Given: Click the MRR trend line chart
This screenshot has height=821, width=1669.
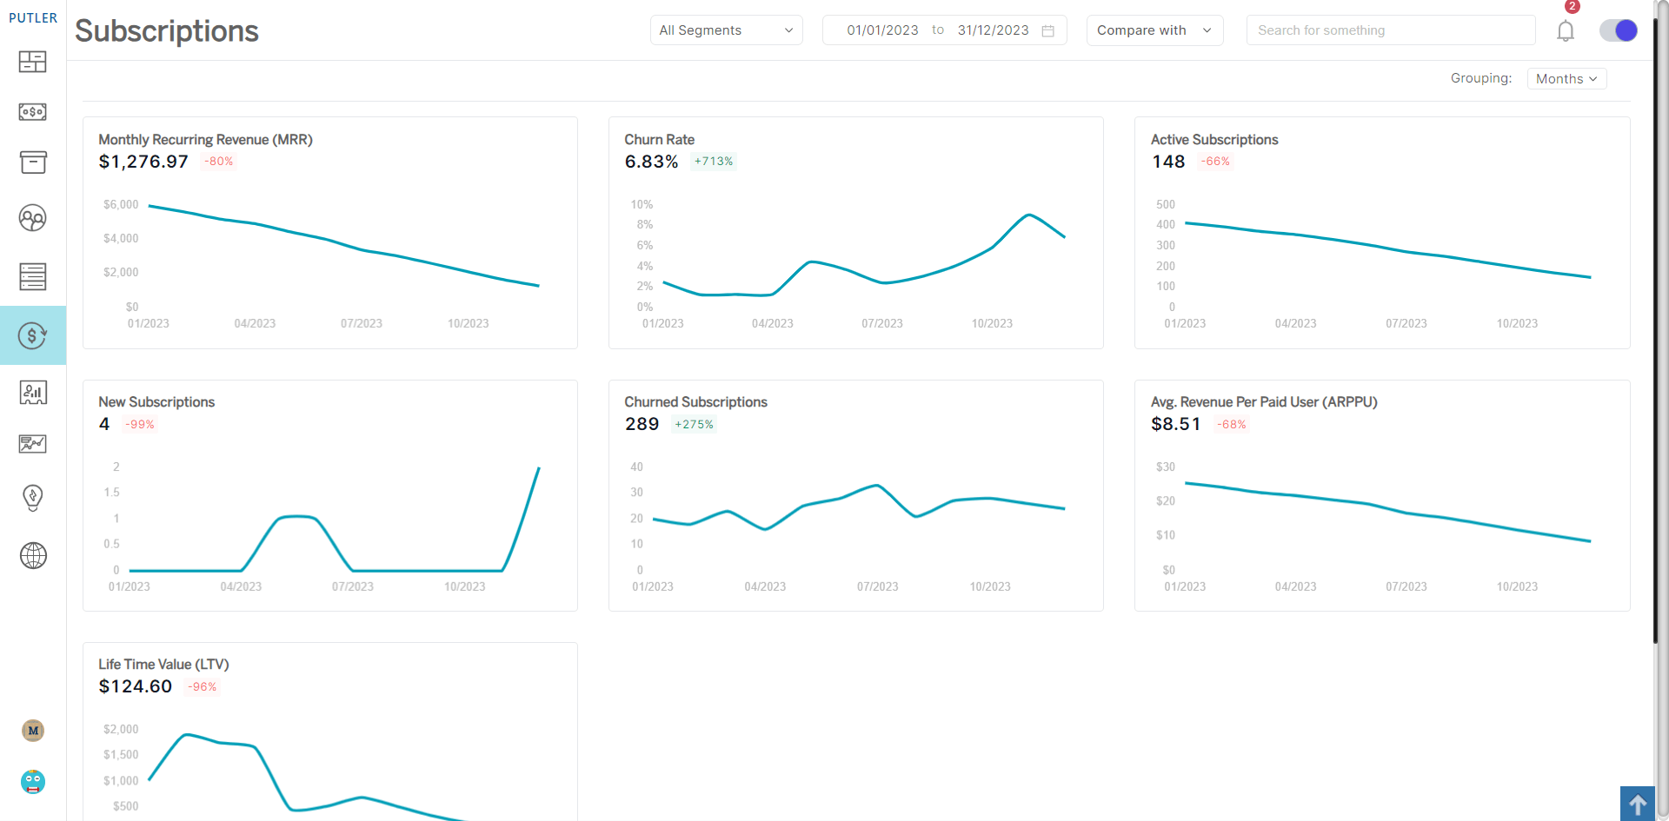Looking at the screenshot, I should pyautogui.click(x=343, y=246).
